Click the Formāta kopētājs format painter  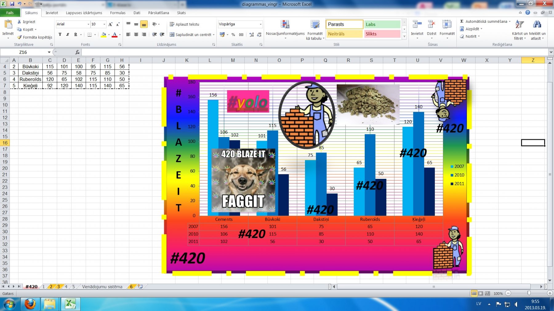(35, 37)
